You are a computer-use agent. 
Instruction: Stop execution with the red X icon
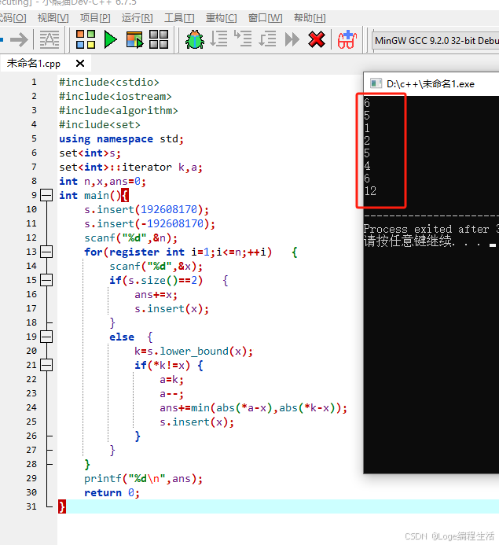click(317, 39)
